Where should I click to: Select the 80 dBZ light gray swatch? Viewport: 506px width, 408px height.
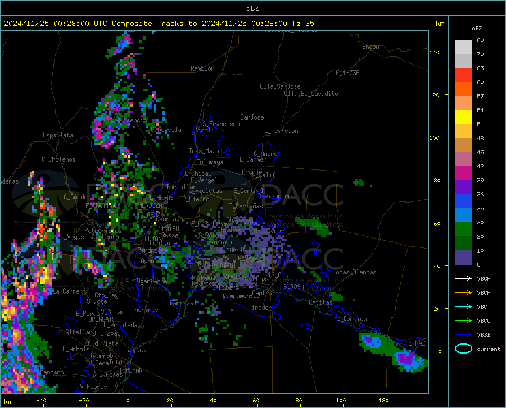point(463,47)
